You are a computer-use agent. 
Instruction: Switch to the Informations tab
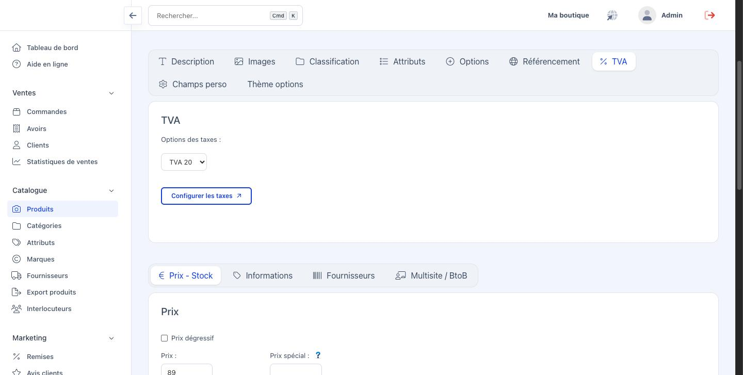(x=263, y=275)
